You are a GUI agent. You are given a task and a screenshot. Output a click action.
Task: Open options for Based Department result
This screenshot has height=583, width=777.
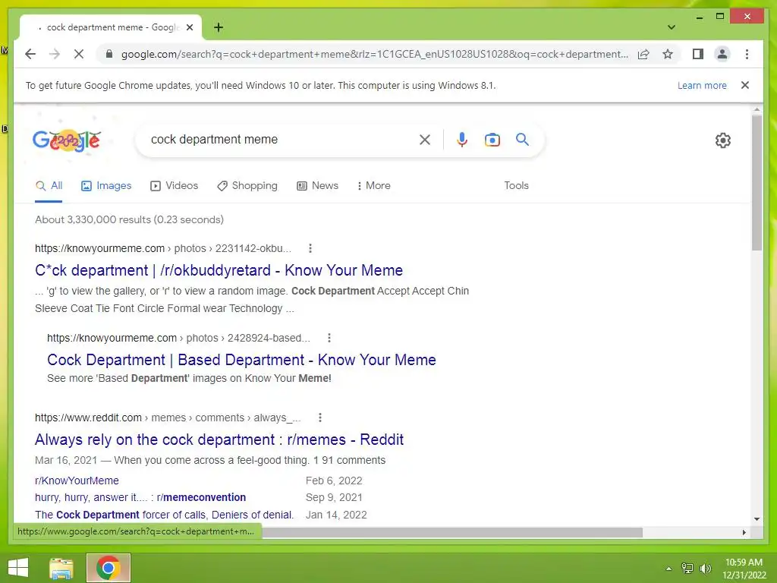329,338
